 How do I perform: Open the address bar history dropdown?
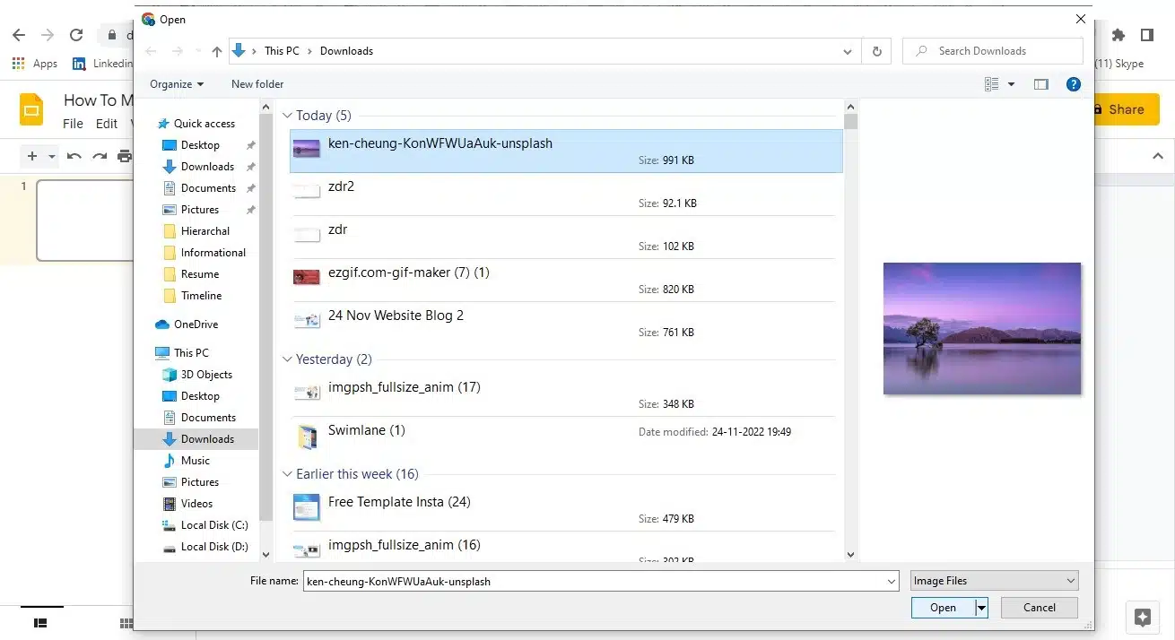pos(848,52)
